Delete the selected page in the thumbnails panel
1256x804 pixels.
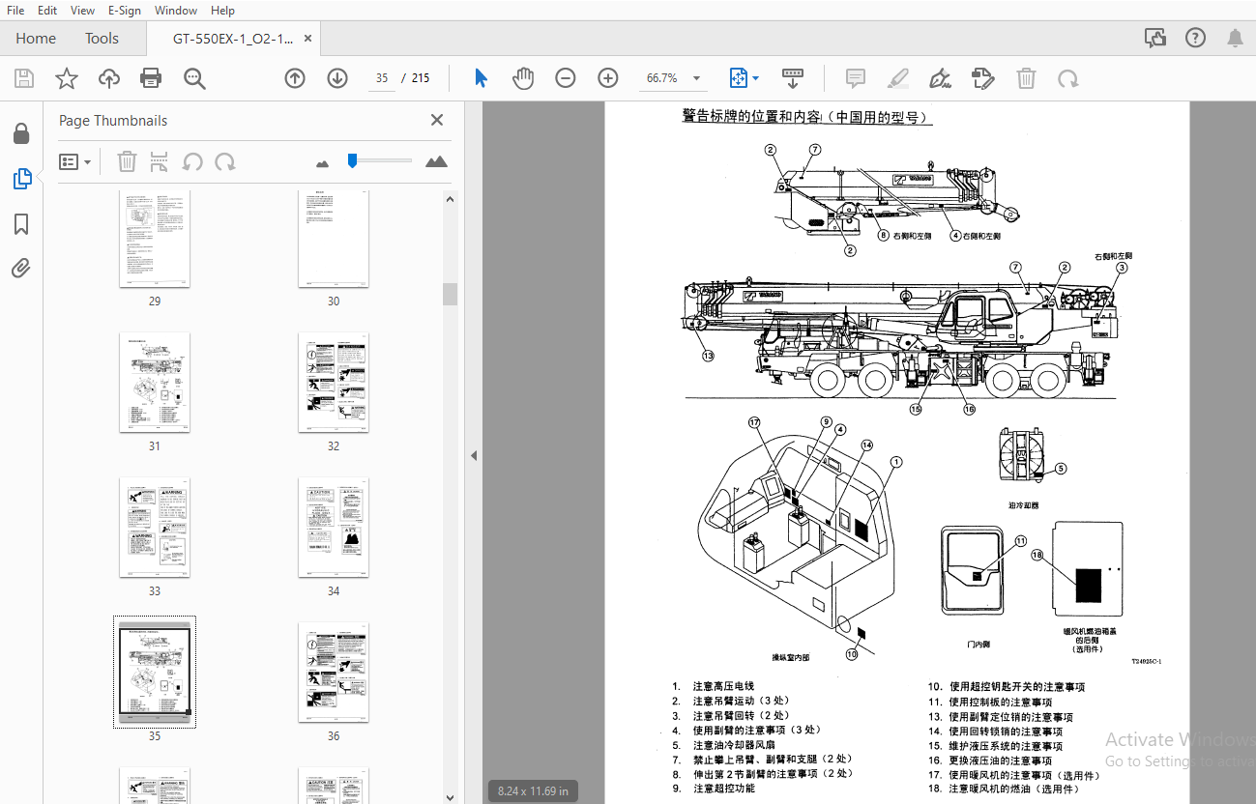[127, 161]
